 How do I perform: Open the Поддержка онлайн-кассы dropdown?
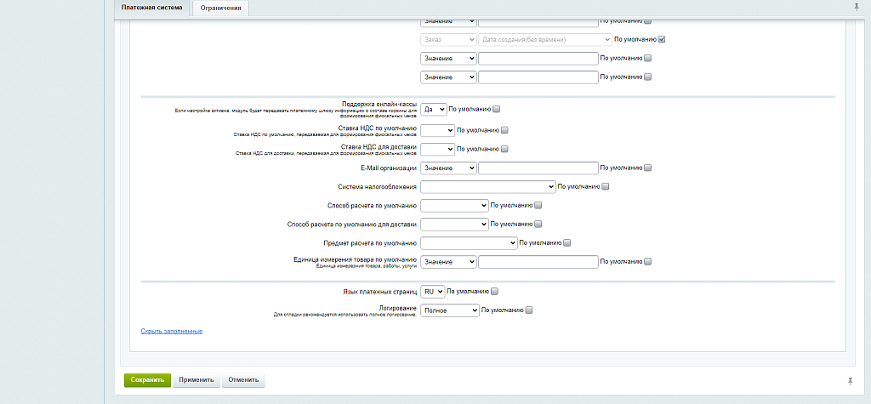coord(434,109)
